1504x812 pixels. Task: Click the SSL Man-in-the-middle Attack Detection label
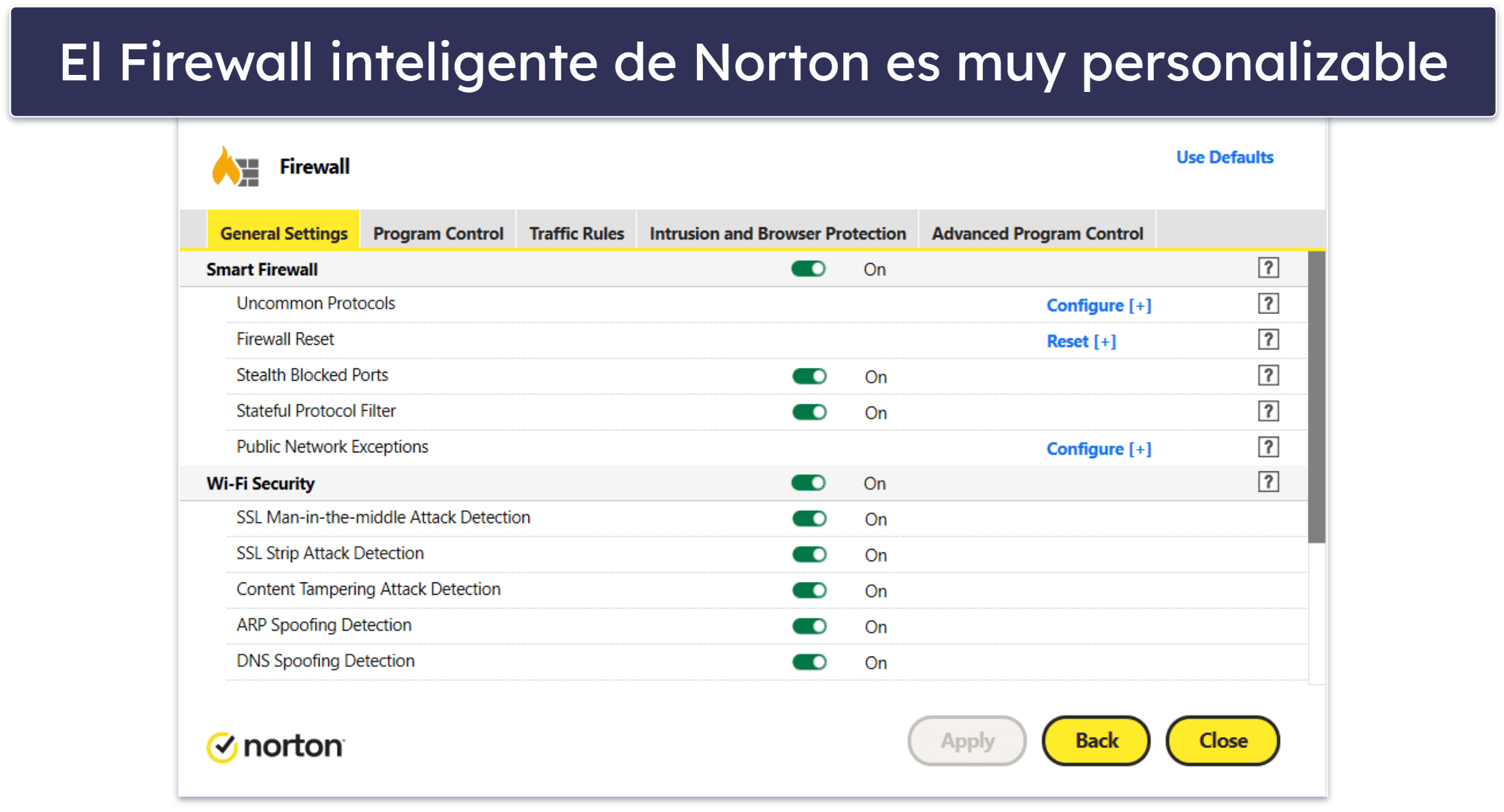(383, 518)
